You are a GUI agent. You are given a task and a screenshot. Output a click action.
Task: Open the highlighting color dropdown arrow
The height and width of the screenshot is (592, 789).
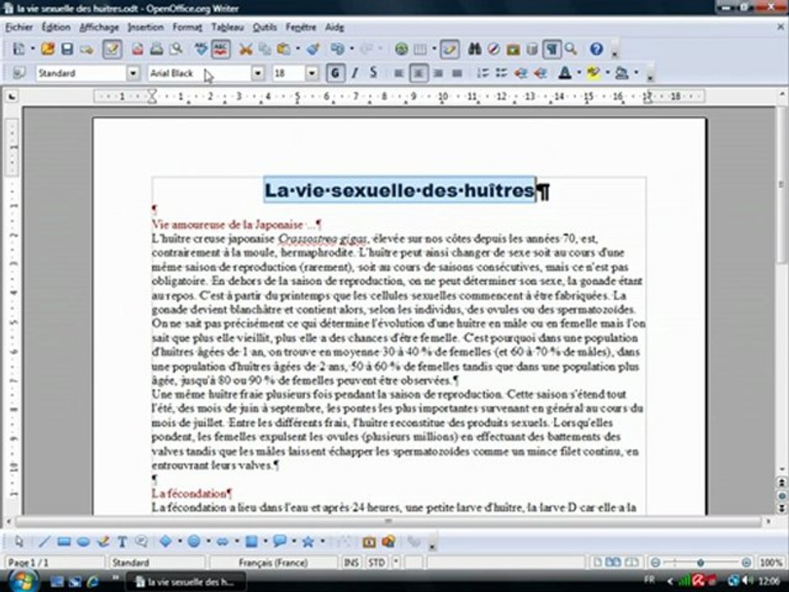click(607, 73)
